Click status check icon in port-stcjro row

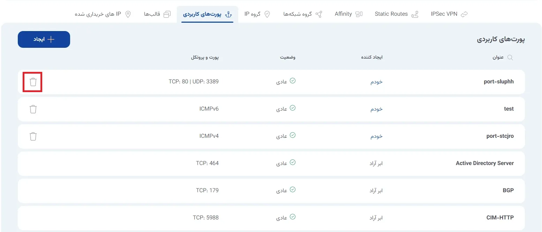click(293, 135)
